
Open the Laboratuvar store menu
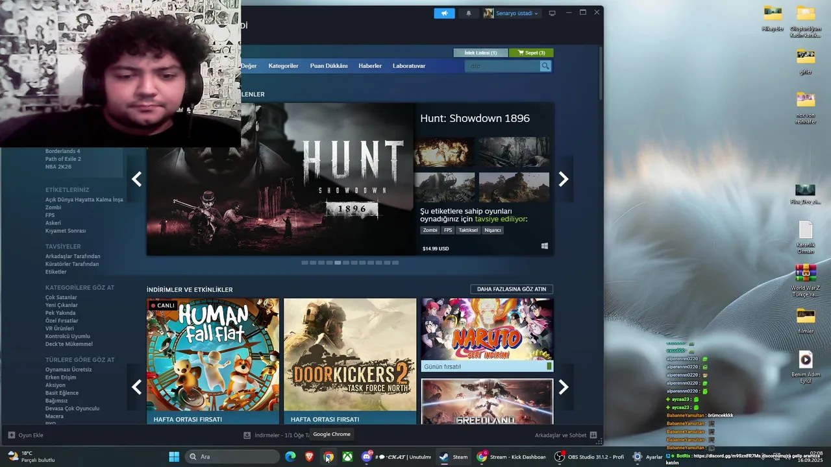(409, 66)
